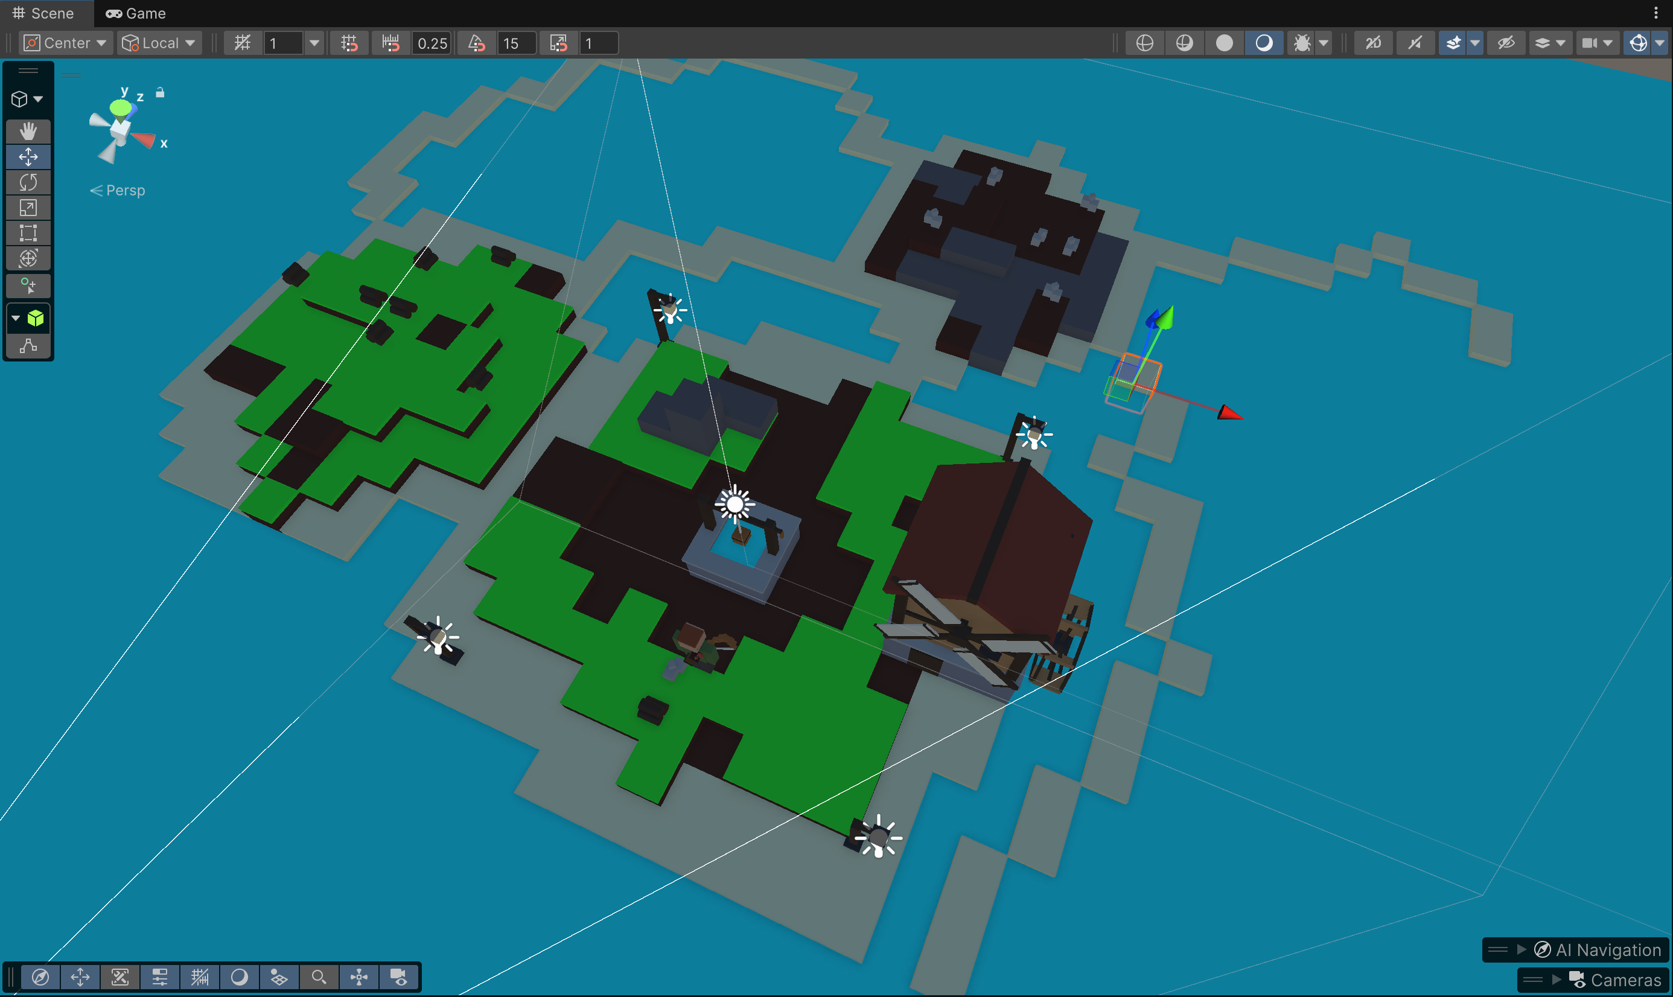Click the rotation snap angle field 15

point(516,43)
